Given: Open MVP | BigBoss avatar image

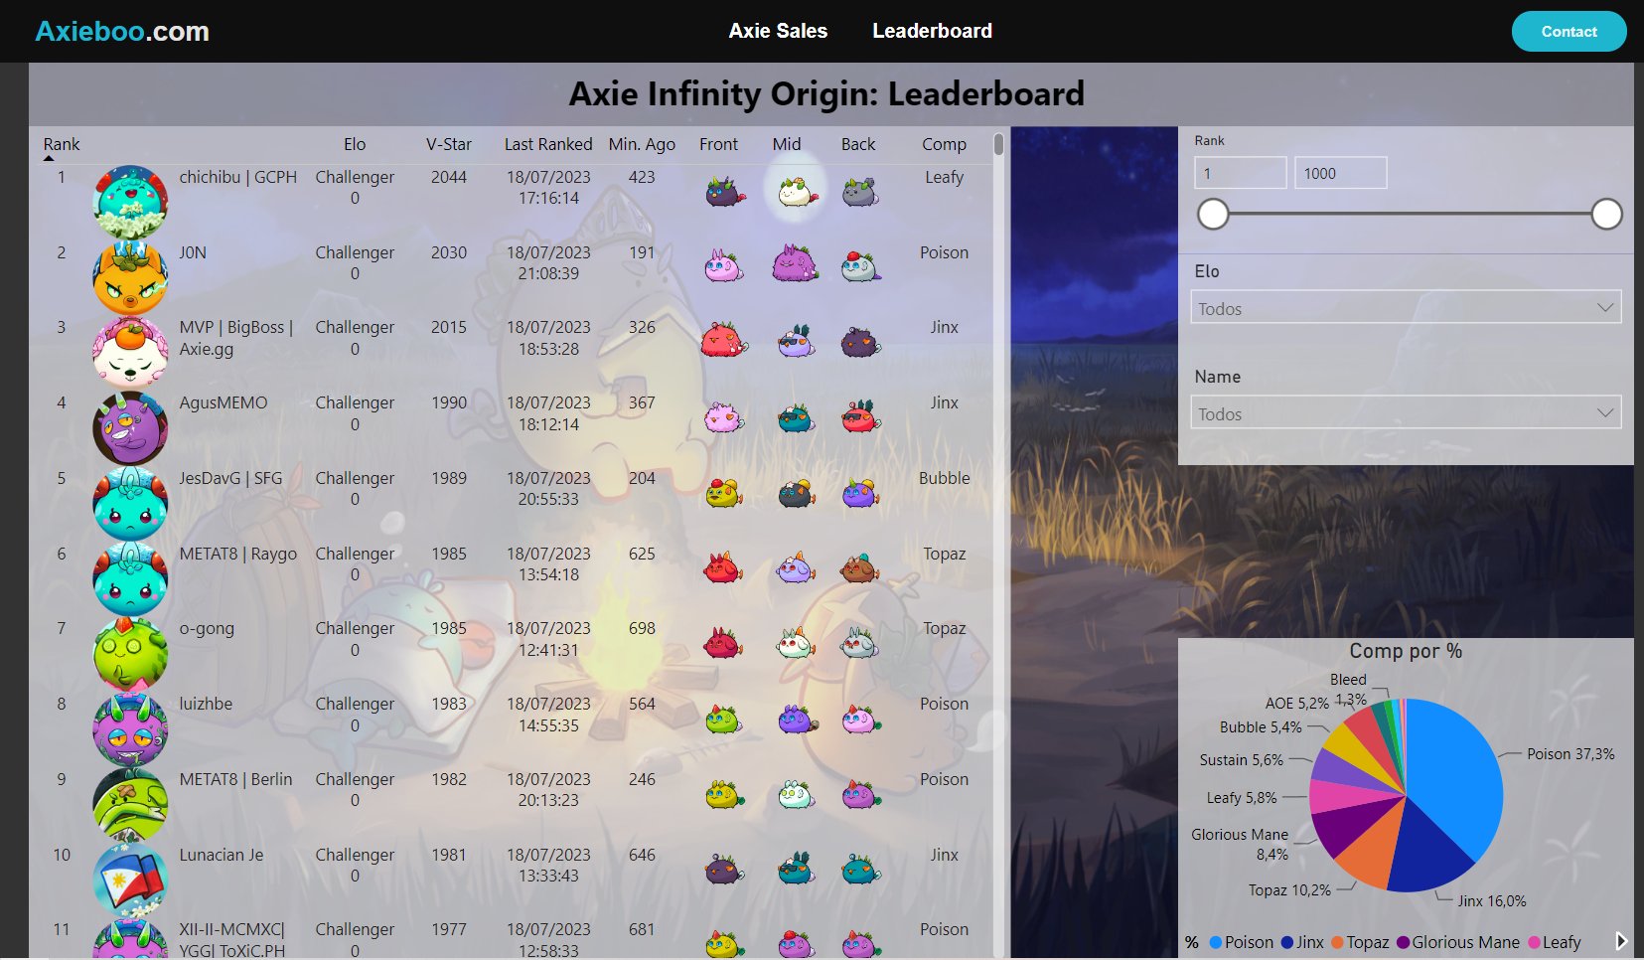Looking at the screenshot, I should (x=130, y=352).
